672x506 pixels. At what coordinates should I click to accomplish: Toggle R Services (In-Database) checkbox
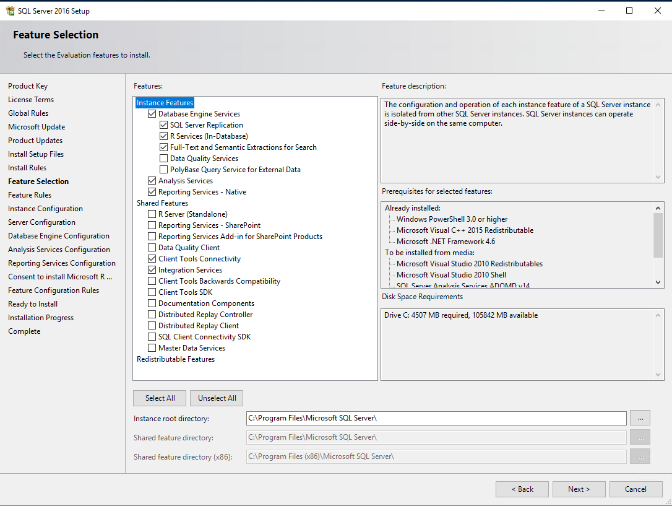click(163, 136)
